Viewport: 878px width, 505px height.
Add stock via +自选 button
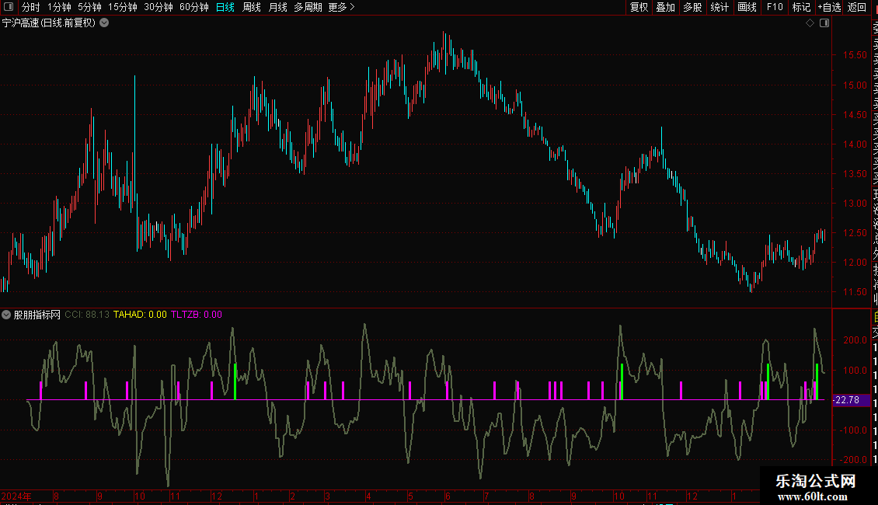pos(829,7)
